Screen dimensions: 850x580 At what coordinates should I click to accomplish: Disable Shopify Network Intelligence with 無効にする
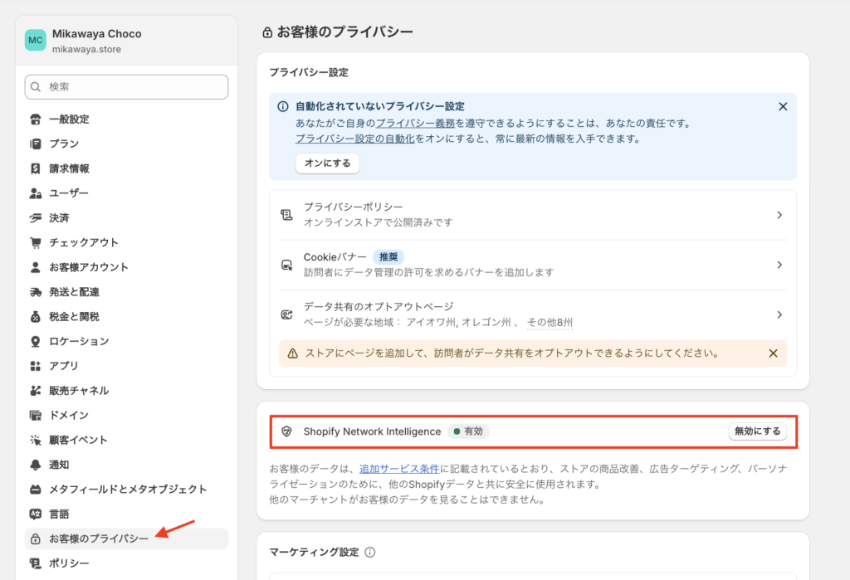pos(757,431)
